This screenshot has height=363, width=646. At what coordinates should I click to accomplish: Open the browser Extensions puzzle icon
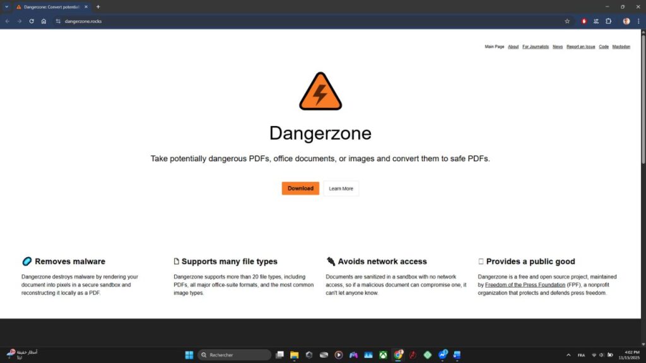tap(608, 21)
